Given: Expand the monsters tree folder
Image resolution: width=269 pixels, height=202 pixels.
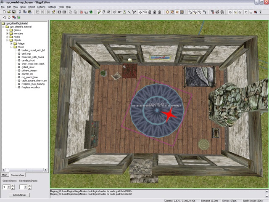Looking at the screenshot, I should point(7,33).
